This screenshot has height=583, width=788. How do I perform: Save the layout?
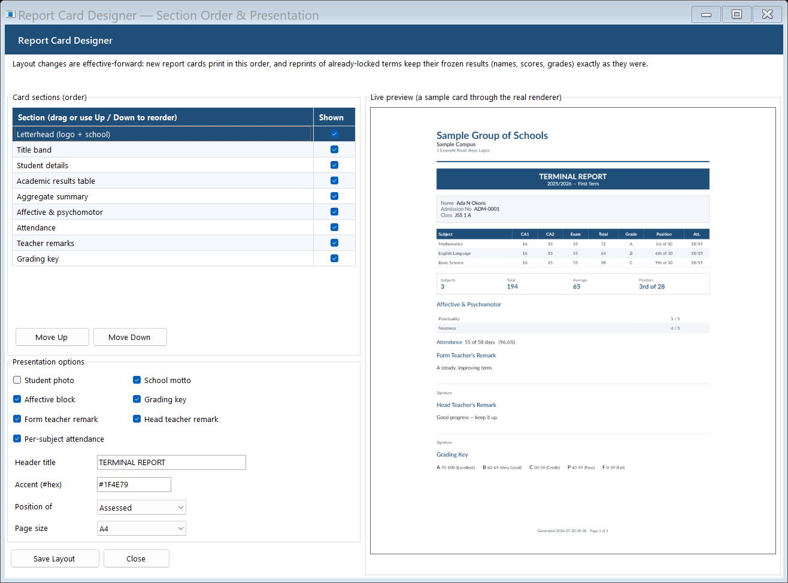tap(54, 558)
